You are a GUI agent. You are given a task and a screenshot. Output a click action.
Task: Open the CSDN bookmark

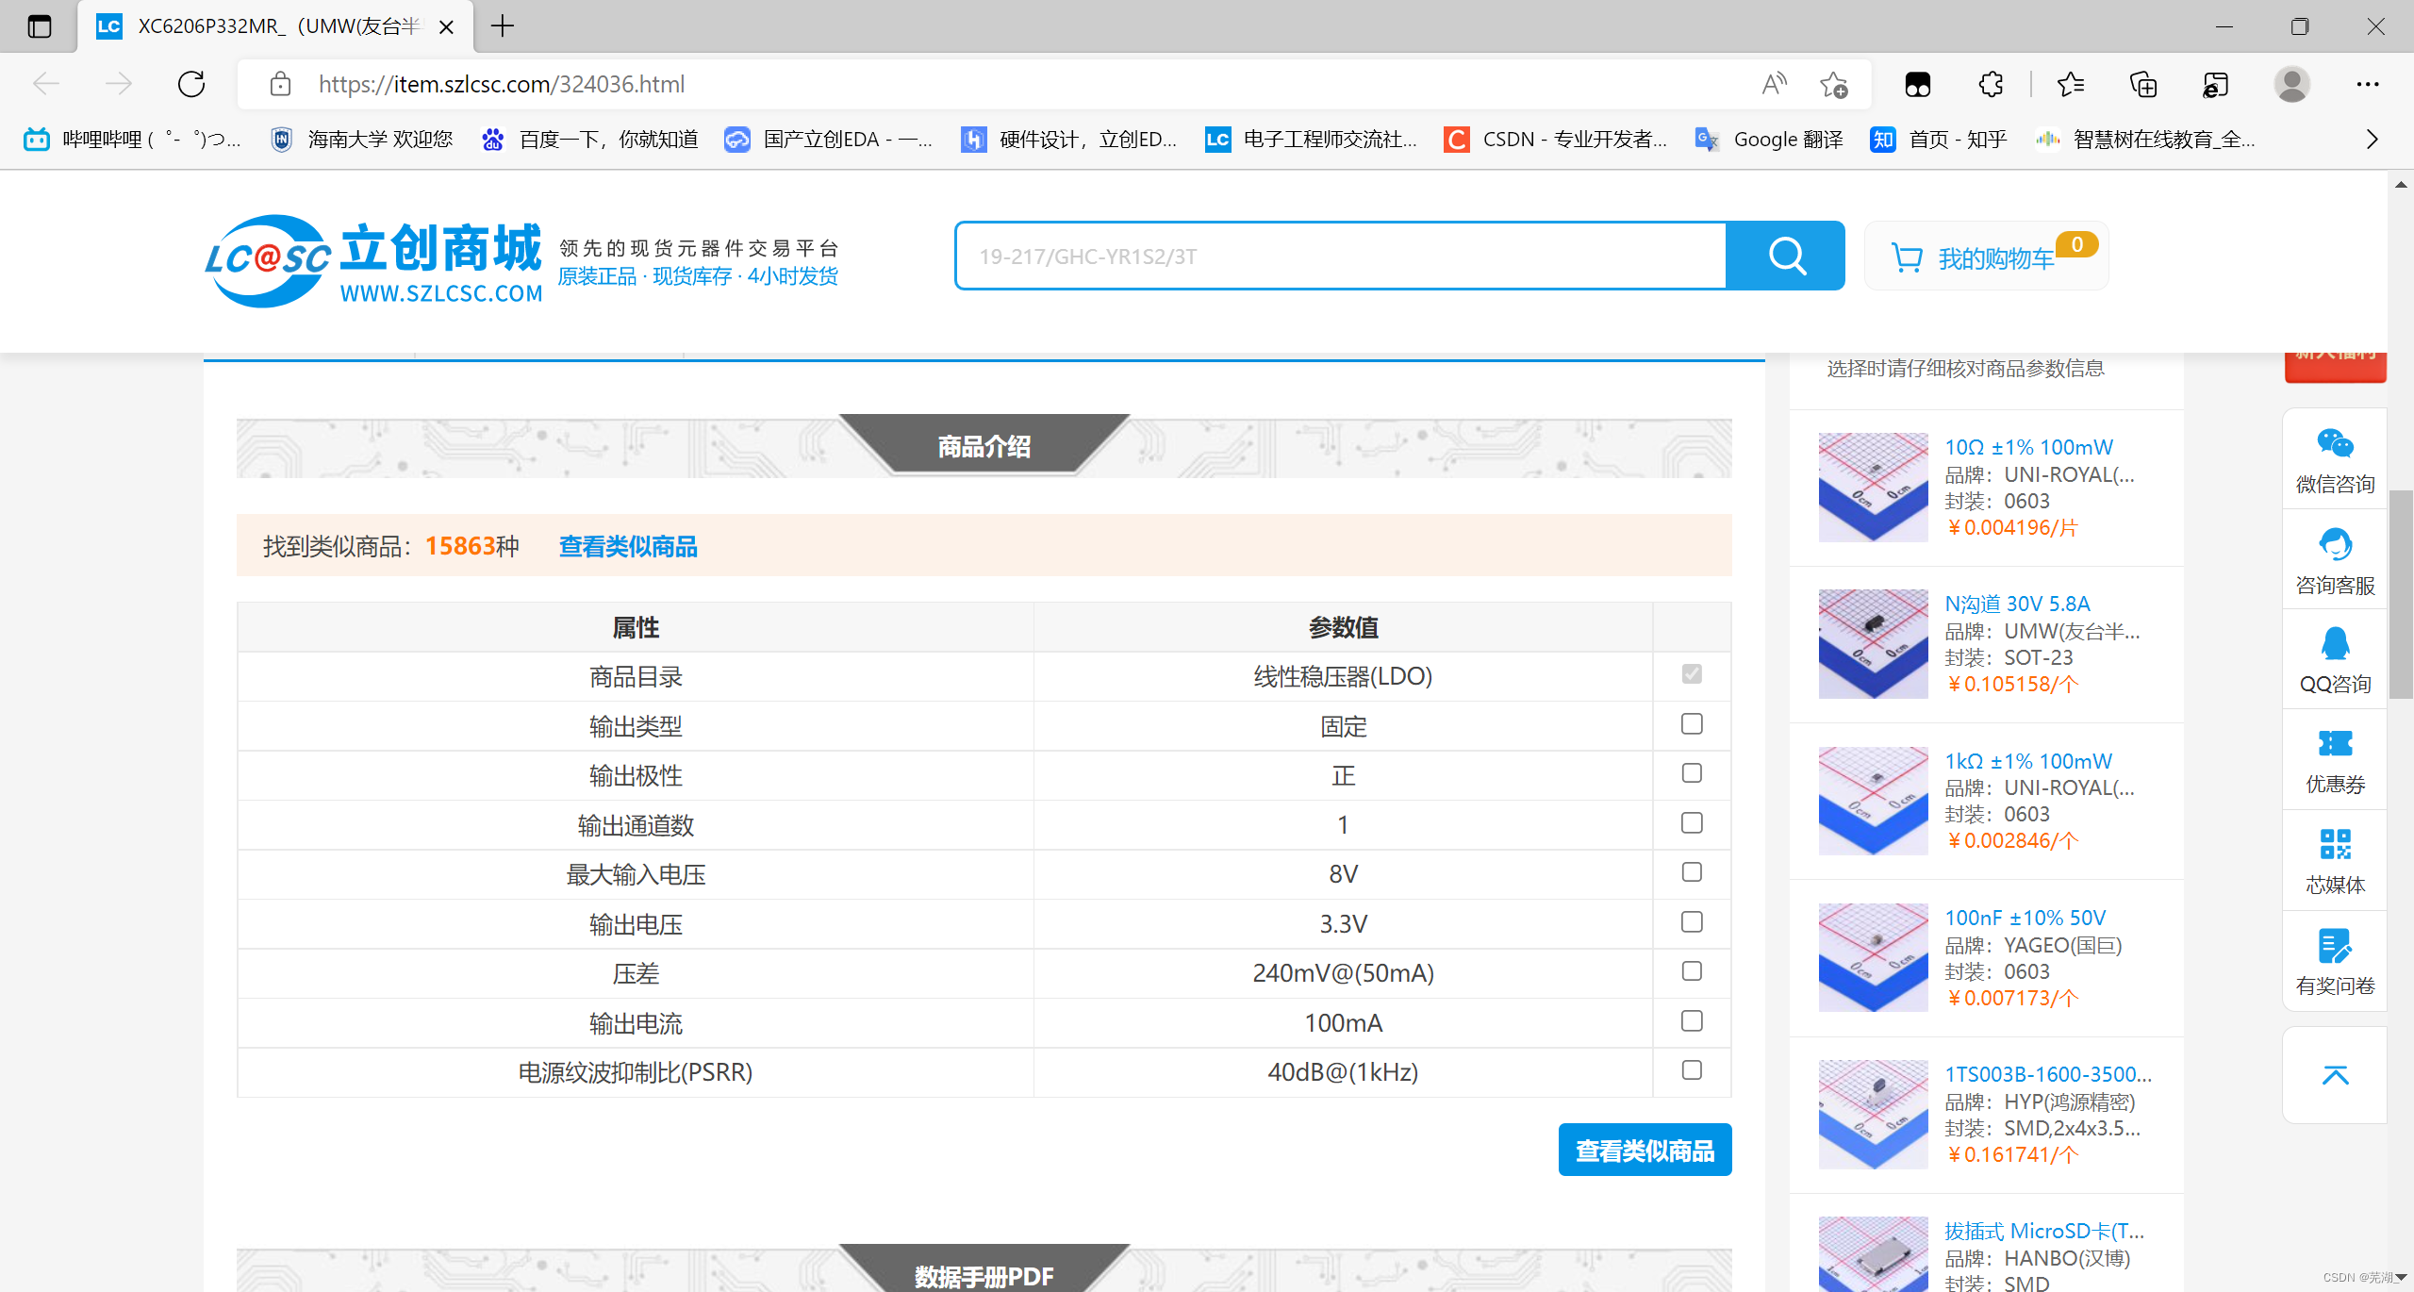pyautogui.click(x=1556, y=140)
